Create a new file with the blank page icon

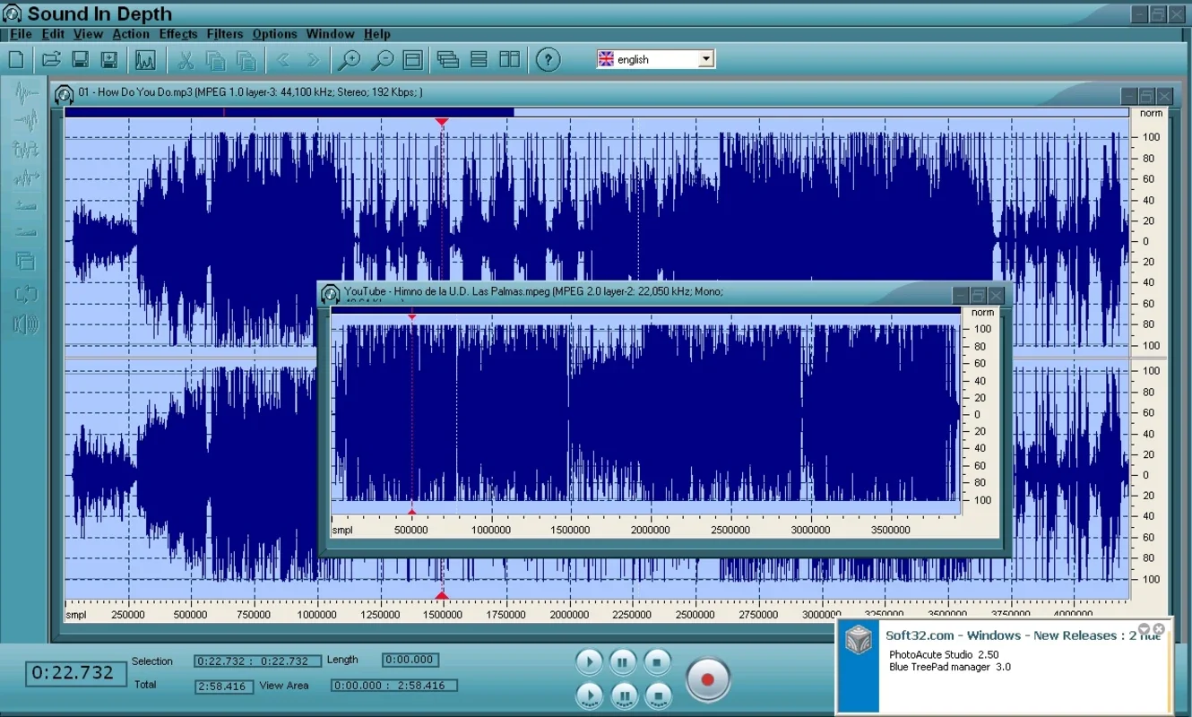point(16,60)
